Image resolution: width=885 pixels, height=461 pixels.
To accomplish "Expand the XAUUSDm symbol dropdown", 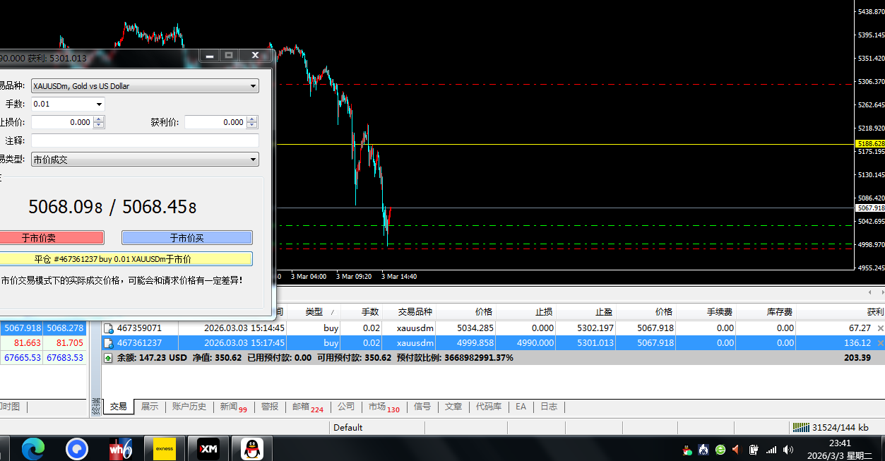I will click(254, 86).
